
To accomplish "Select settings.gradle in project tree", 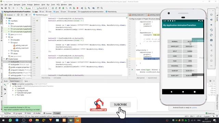I will (x=16, y=75).
